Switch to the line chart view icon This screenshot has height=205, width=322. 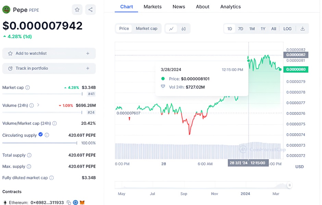(171, 29)
